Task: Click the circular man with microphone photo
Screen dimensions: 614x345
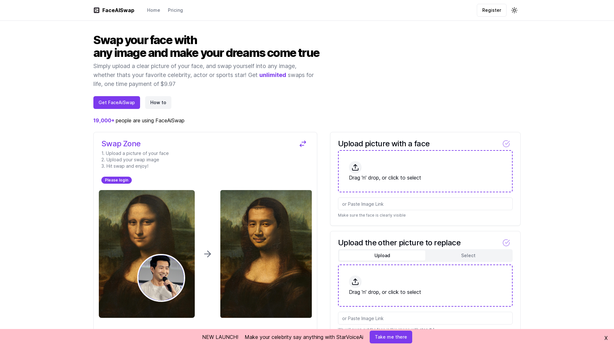Action: click(161, 278)
